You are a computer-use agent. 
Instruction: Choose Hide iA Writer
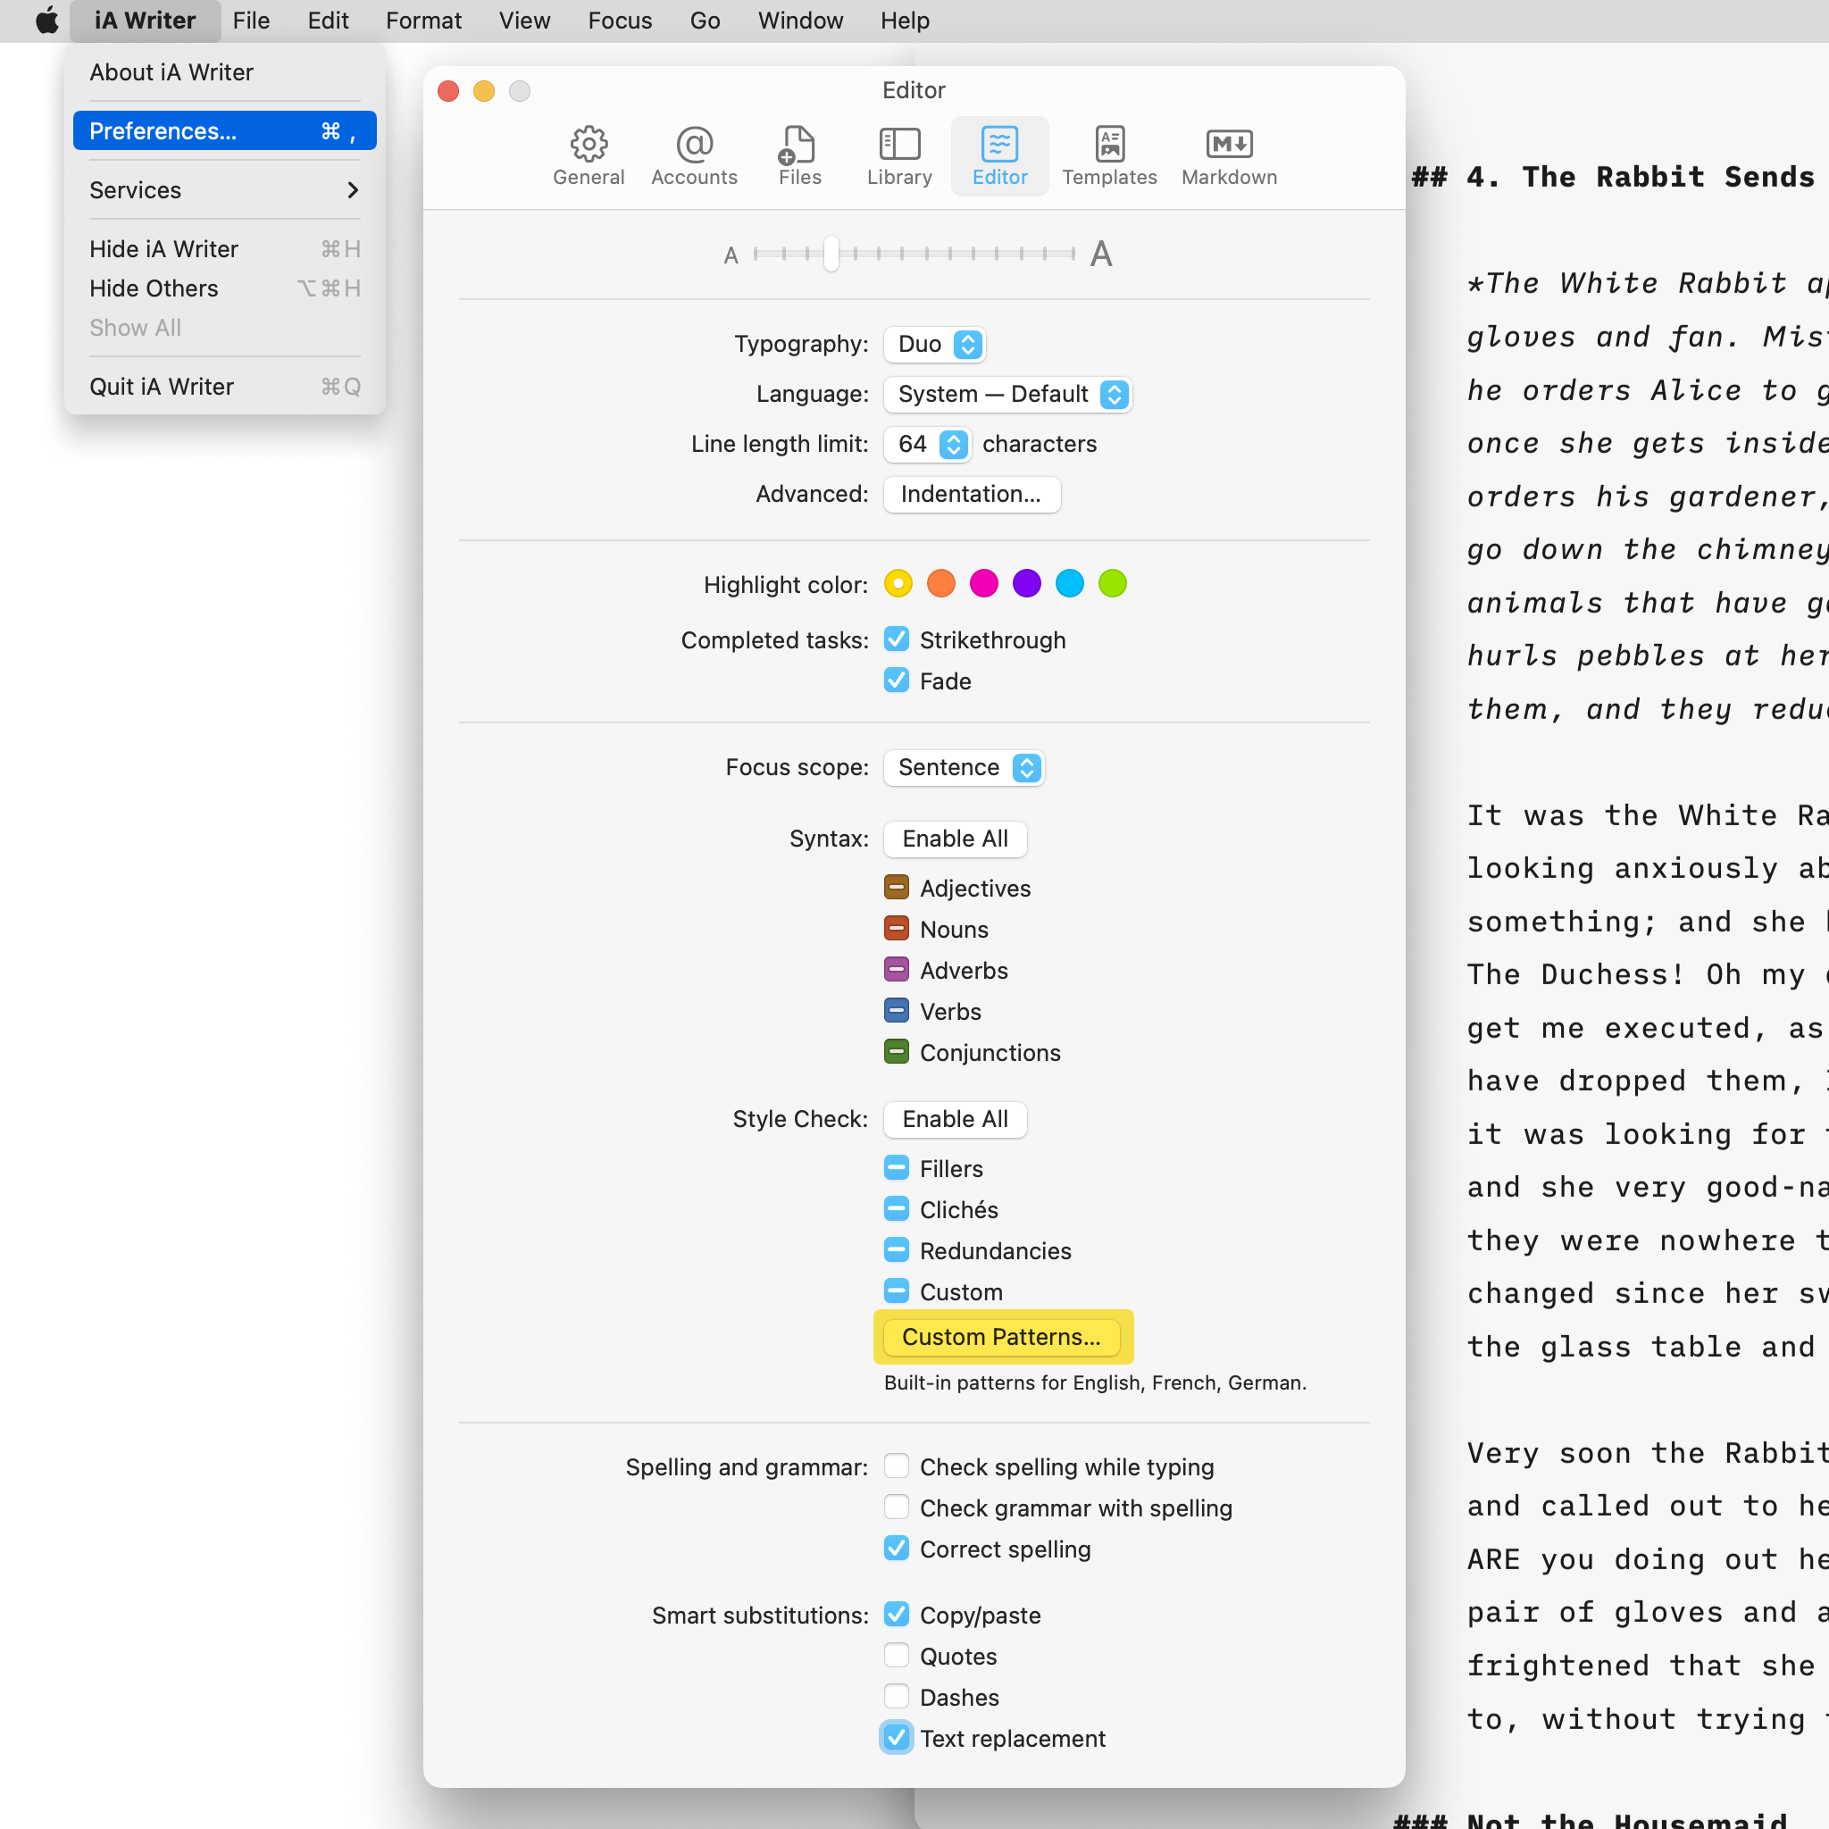(x=224, y=249)
